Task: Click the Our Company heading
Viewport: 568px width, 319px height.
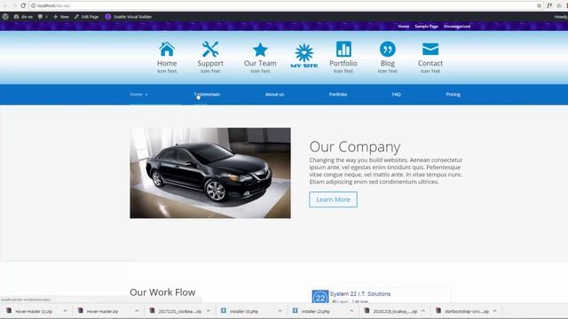Action: tap(355, 147)
